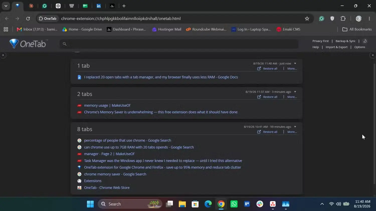Collapse the right side panel arrow
Image resolution: width=376 pixels, height=211 pixels.
pos(373,55)
